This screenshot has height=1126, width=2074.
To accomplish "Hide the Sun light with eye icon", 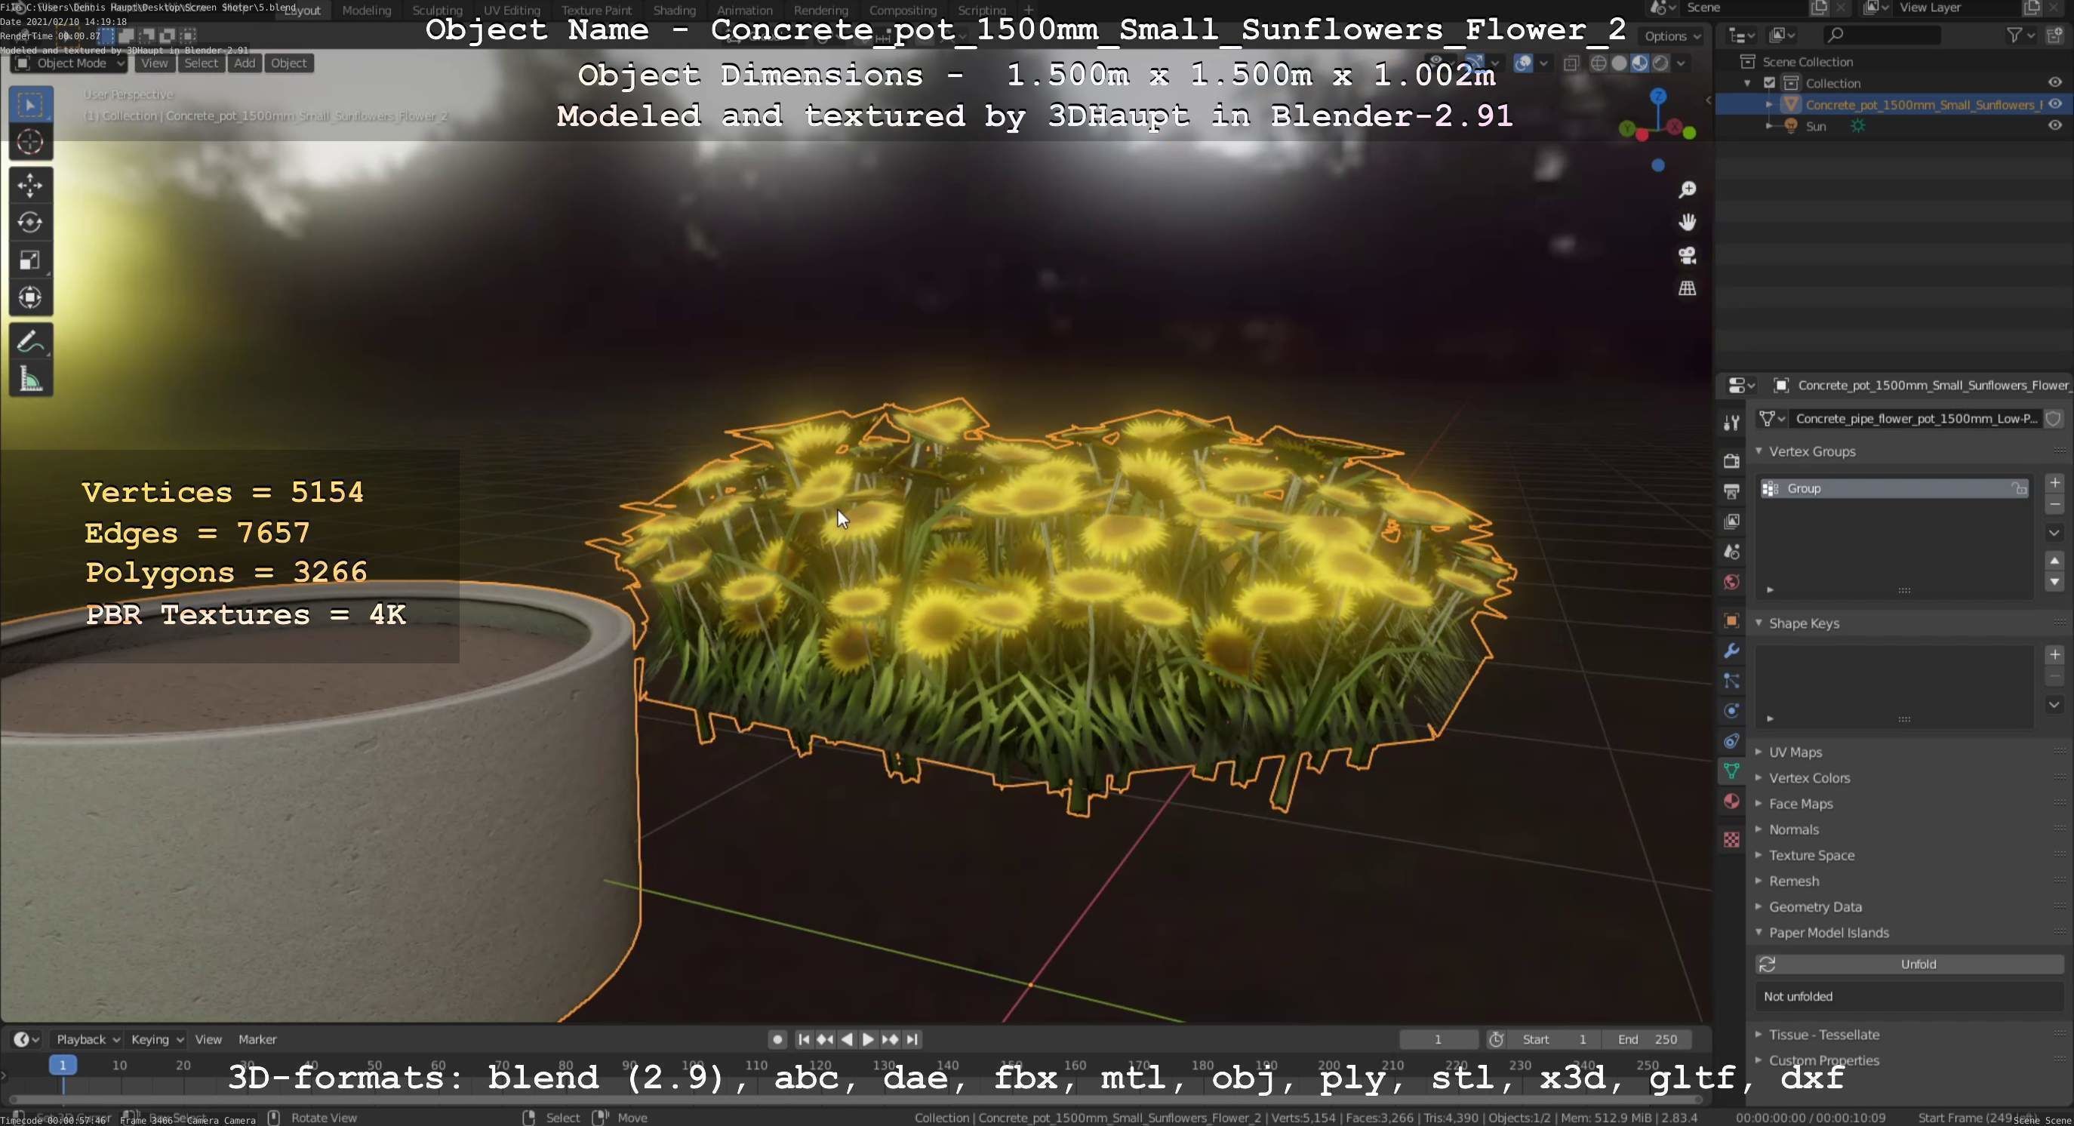I will pos(2054,125).
